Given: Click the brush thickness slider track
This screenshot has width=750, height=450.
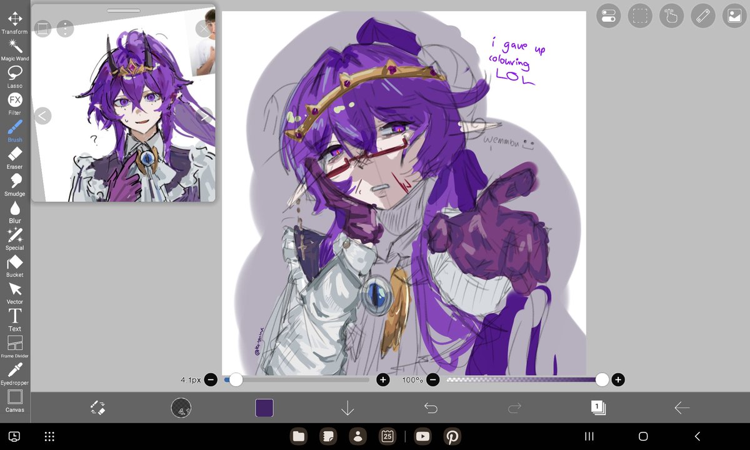Looking at the screenshot, I should tap(297, 379).
